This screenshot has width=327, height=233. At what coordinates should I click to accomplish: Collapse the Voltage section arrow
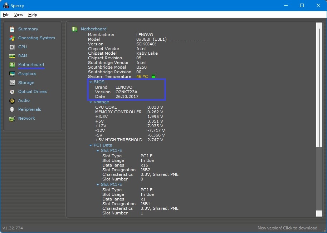[x=91, y=102]
